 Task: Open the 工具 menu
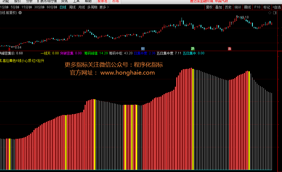[76, 1]
